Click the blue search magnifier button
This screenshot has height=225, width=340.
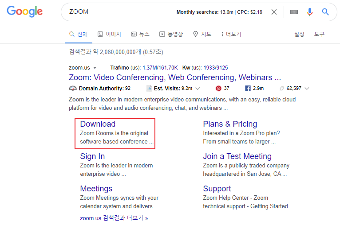325,12
